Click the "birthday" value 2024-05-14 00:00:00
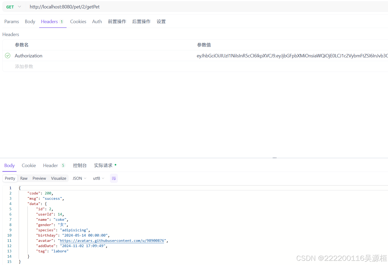The height and width of the screenshot is (265, 388). coord(85,236)
